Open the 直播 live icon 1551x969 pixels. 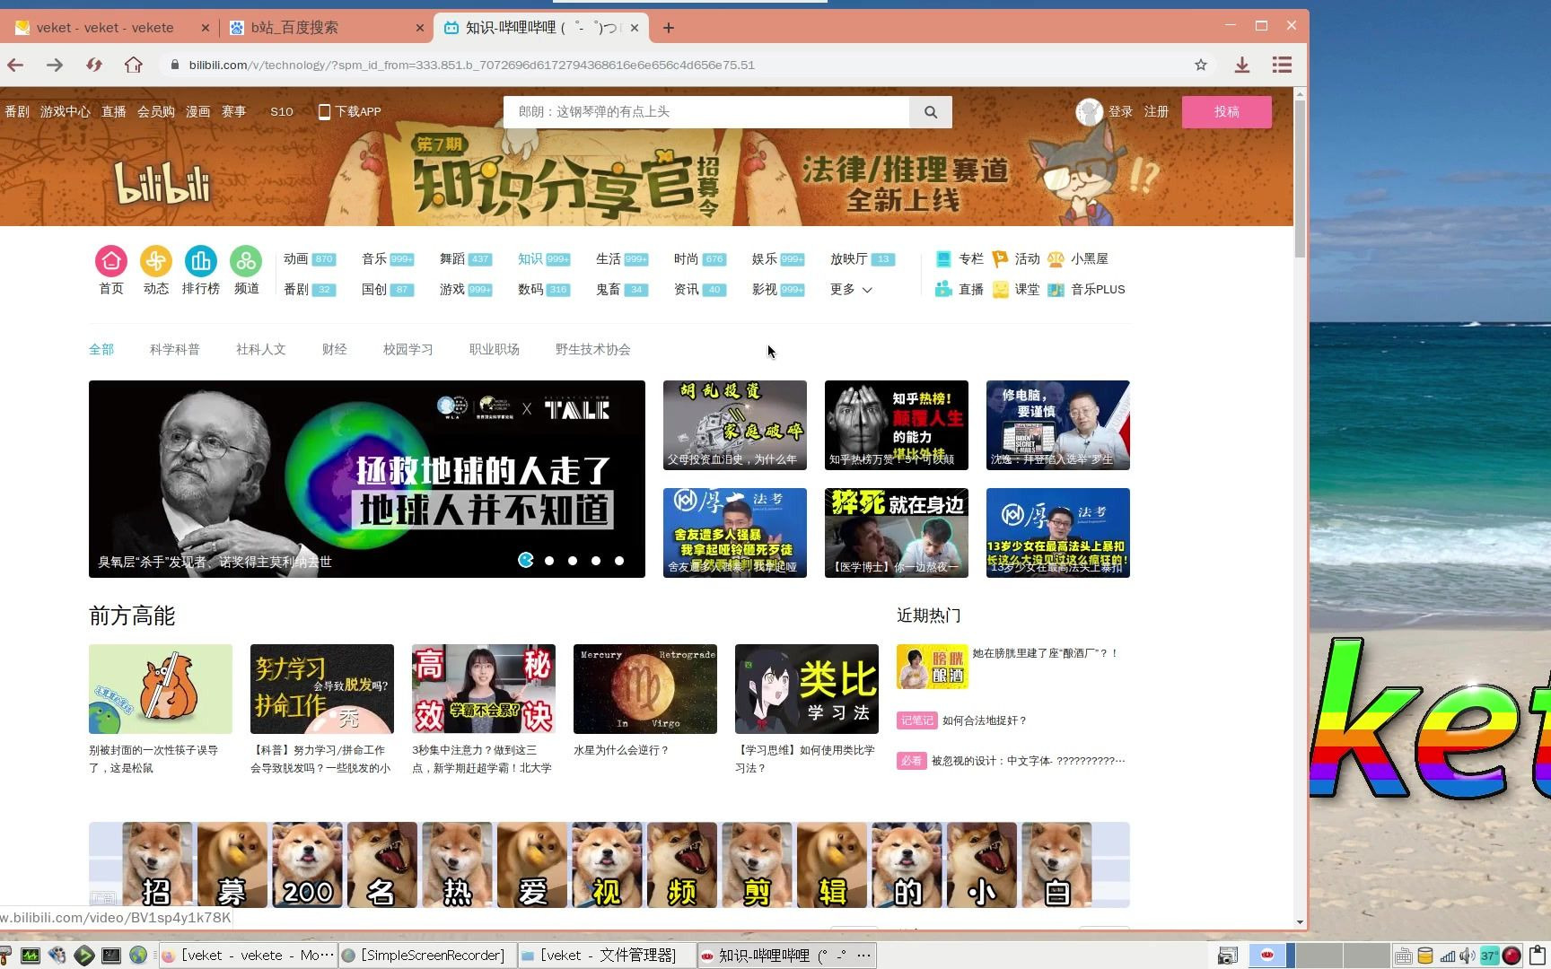point(943,289)
